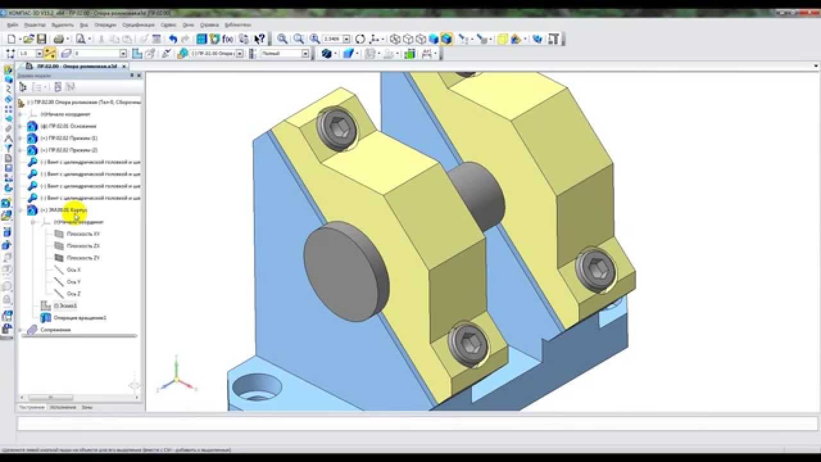Click the Print icon
Screen dimensions: 821x462
[x=59, y=39]
